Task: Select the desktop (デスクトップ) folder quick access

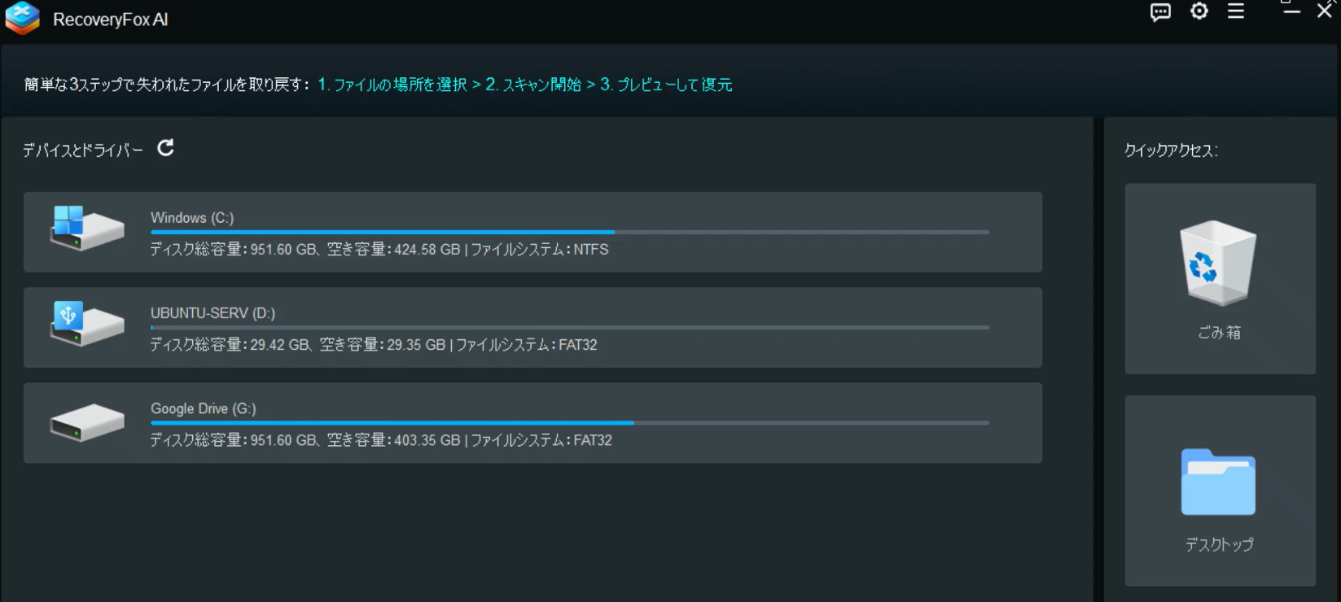Action: point(1219,491)
